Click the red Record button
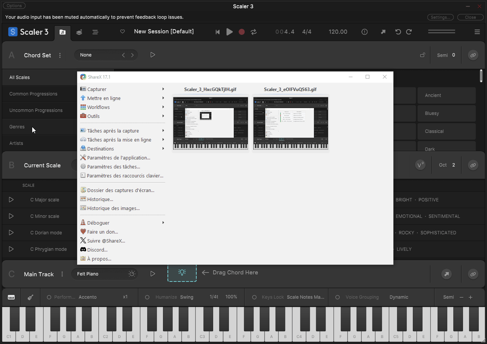487x344 pixels. click(x=242, y=32)
